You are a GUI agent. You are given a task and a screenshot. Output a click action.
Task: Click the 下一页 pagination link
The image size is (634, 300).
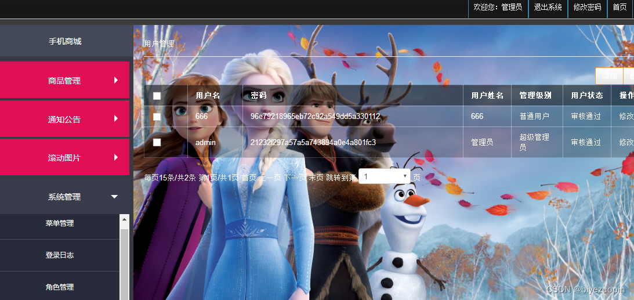click(295, 178)
